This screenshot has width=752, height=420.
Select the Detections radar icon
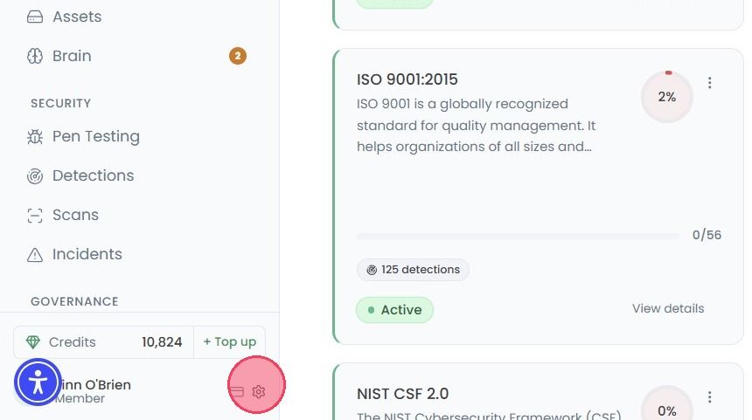(35, 176)
